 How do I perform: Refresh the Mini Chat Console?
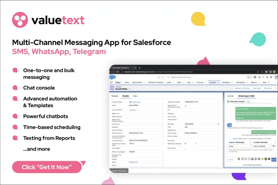[x=248, y=101]
